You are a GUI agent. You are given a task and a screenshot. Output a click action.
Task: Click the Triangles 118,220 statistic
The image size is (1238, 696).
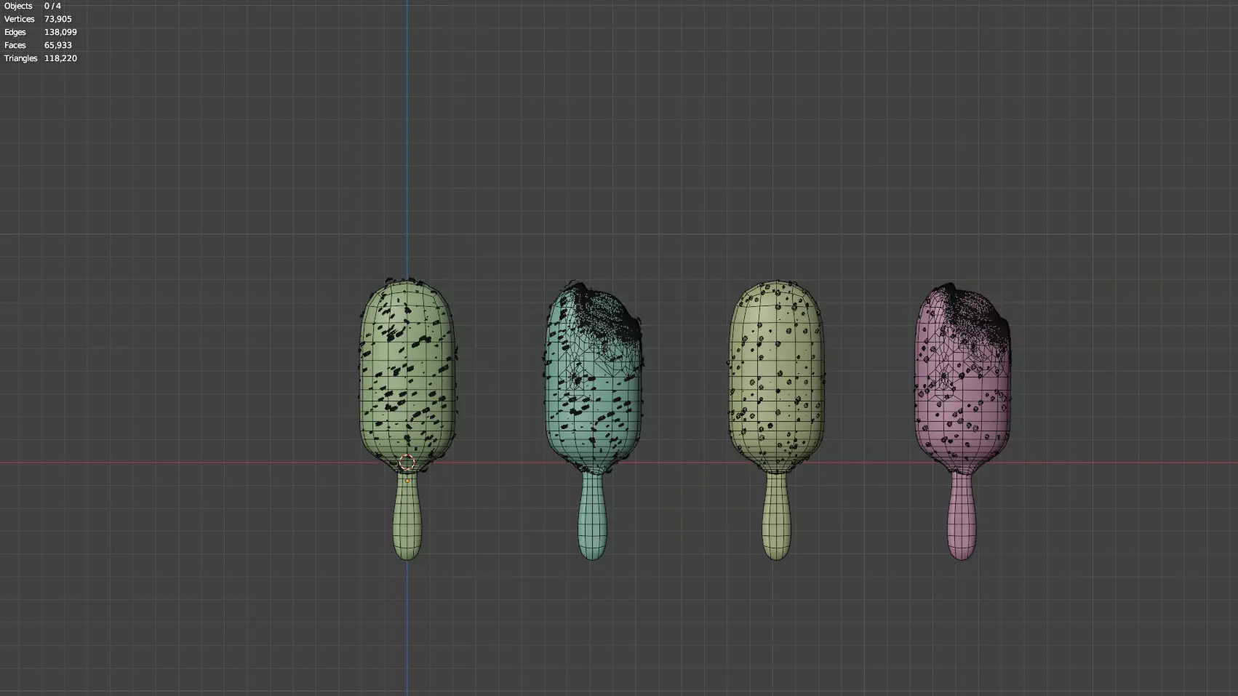click(x=40, y=58)
